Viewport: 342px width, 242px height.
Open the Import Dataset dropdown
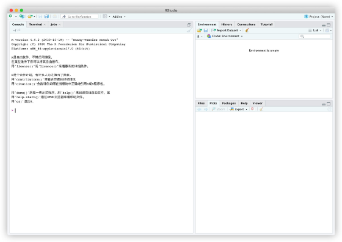tap(226, 30)
